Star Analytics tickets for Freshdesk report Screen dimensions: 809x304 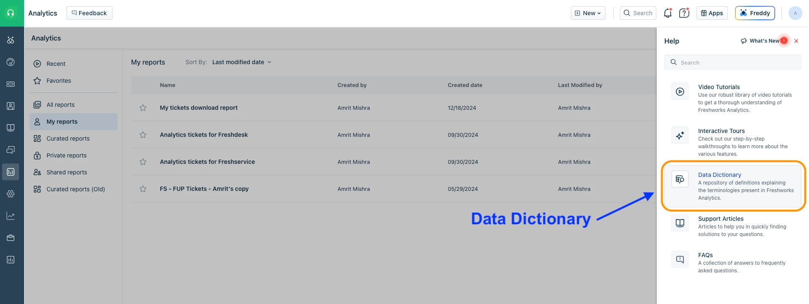[x=143, y=135]
